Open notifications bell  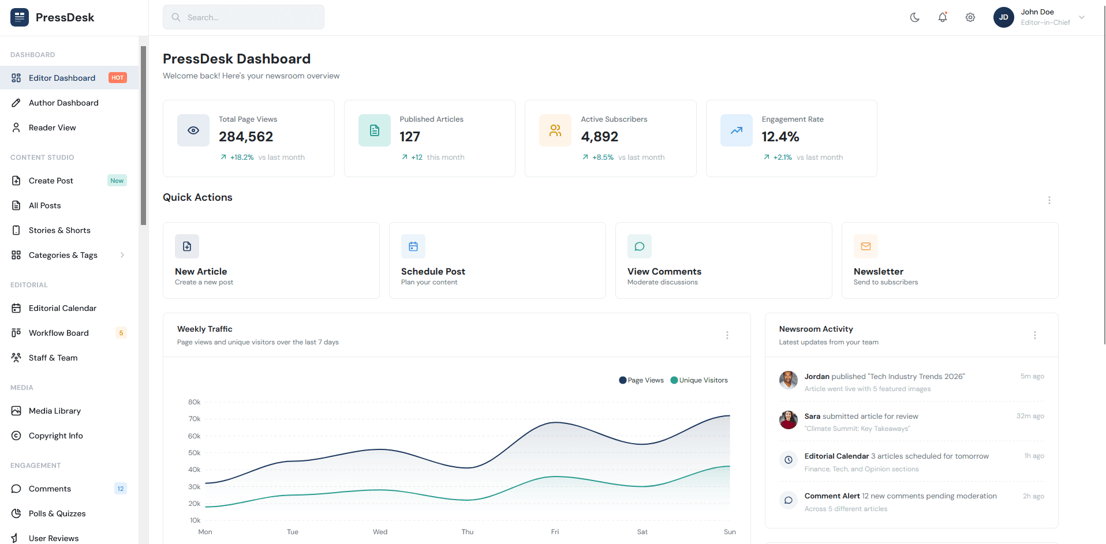point(943,17)
